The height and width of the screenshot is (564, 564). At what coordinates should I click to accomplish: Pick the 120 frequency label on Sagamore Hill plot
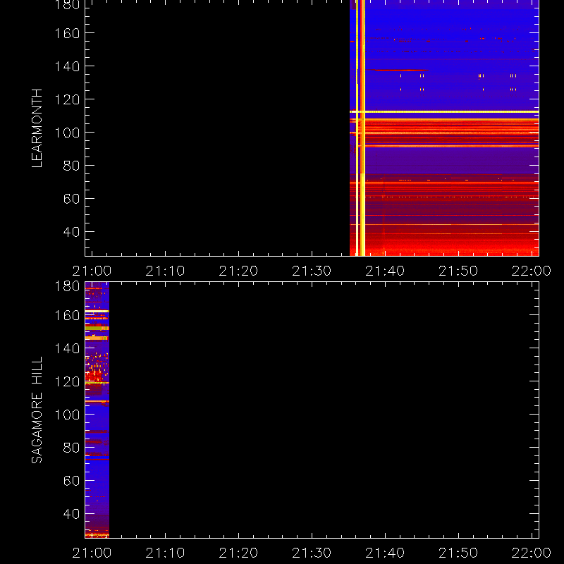click(x=67, y=381)
